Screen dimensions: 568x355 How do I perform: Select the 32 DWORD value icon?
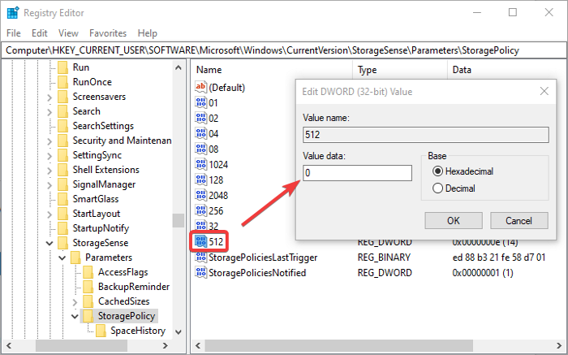pyautogui.click(x=200, y=226)
